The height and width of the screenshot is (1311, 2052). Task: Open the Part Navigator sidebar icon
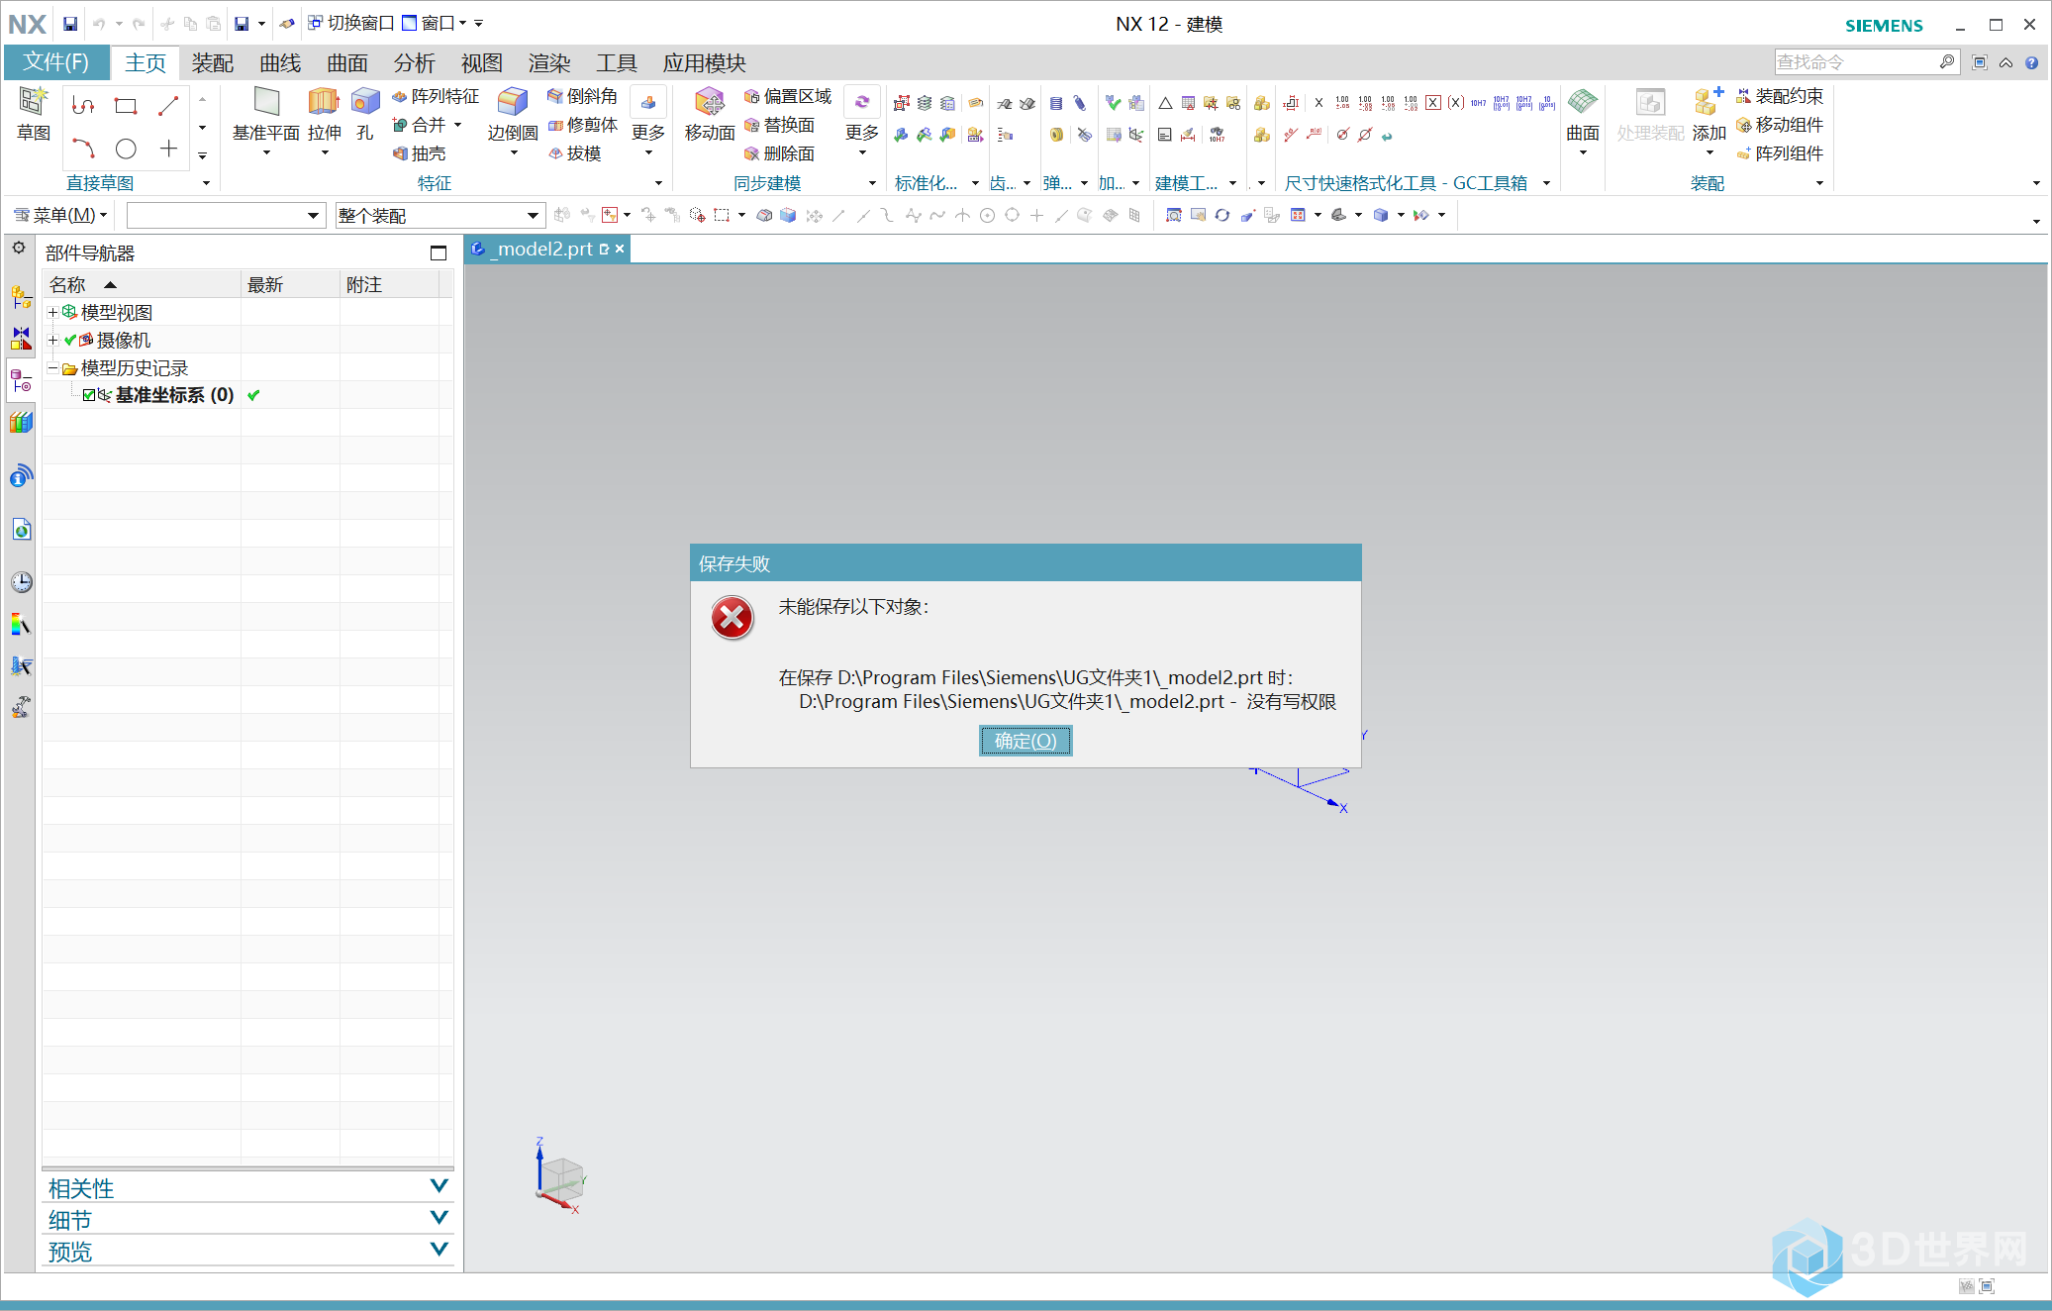tap(21, 381)
